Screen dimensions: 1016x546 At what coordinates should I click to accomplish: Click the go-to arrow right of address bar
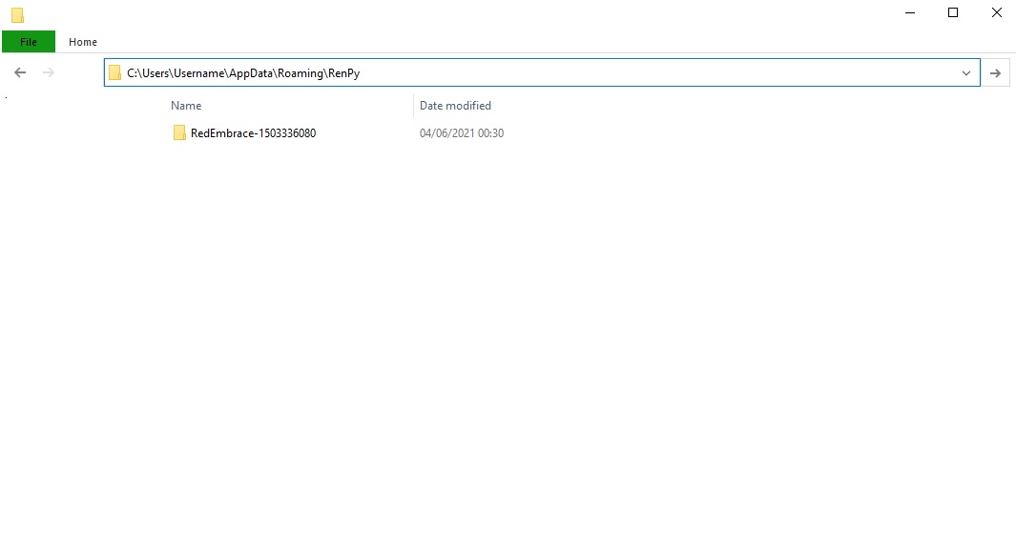pos(995,73)
